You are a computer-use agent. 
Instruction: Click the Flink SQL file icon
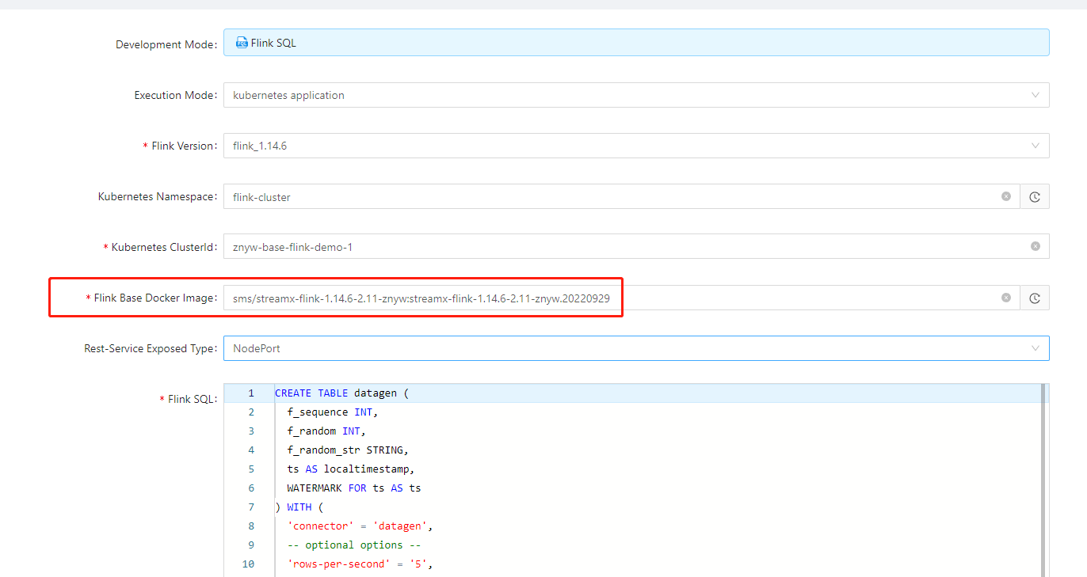point(241,42)
